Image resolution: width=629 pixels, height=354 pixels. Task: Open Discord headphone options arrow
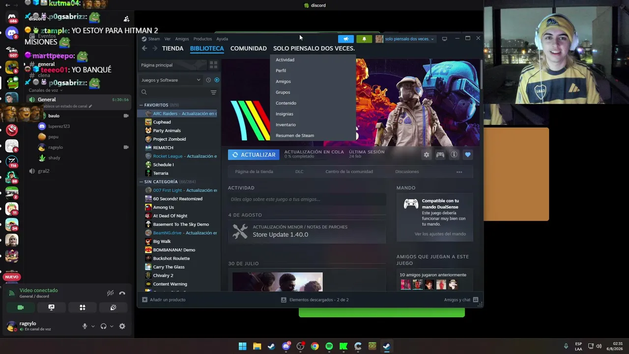click(112, 326)
